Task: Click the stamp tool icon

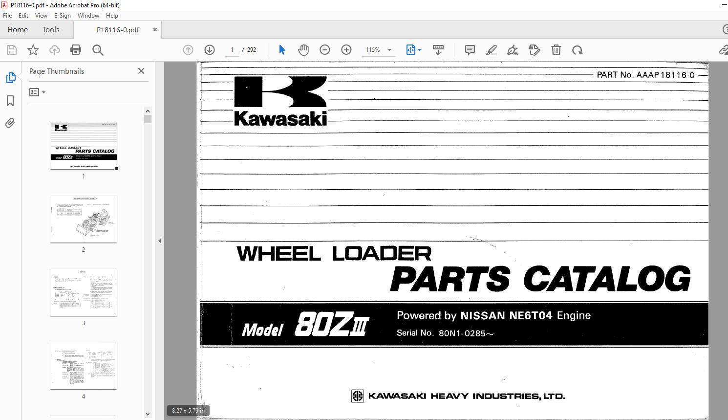Action: coord(535,50)
